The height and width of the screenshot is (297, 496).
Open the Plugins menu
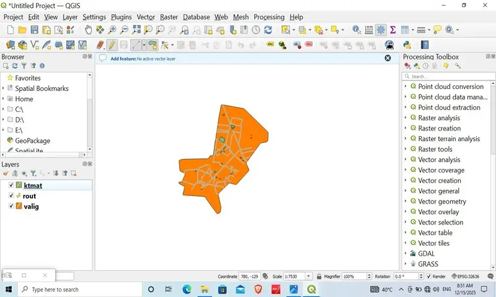(x=121, y=17)
